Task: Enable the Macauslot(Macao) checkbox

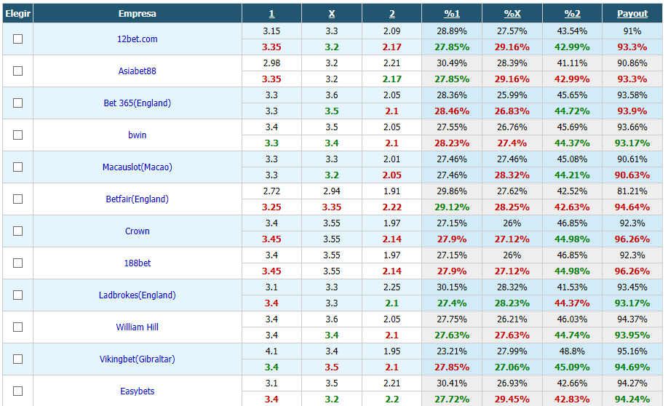Action: click(x=18, y=167)
